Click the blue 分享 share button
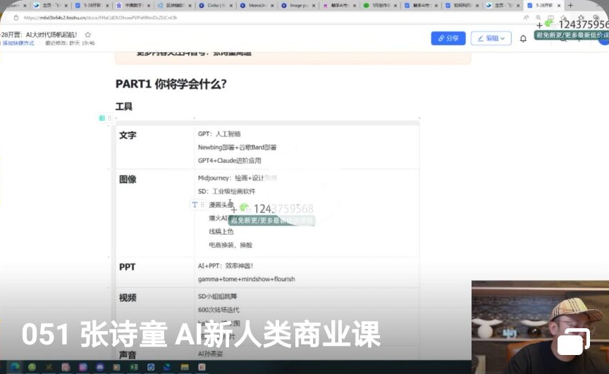 (x=448, y=38)
